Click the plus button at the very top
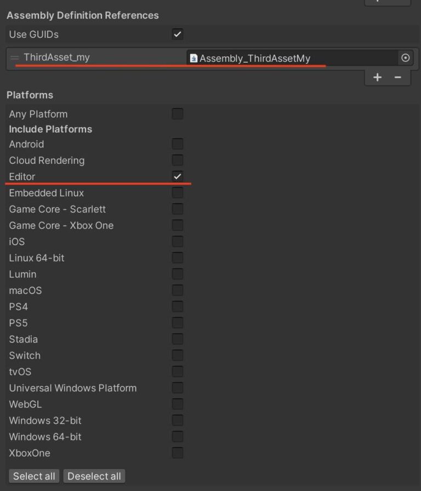The image size is (421, 491). tap(388, 3)
